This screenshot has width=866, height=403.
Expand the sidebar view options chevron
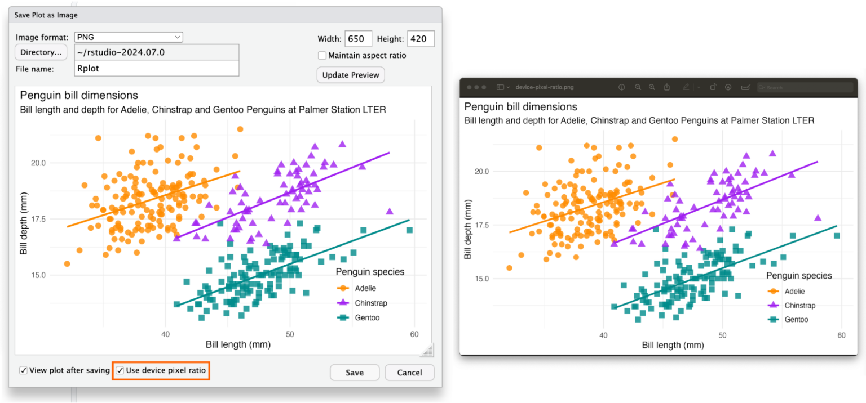pos(508,87)
